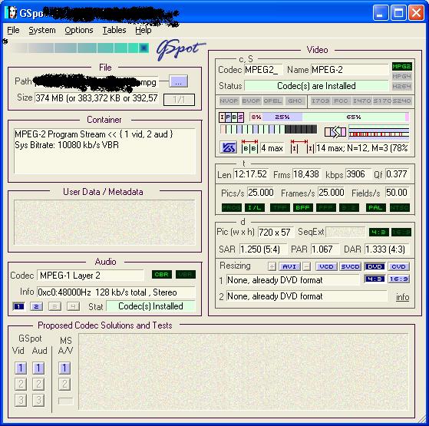Click the MPG2 codec indicator

(x=401, y=67)
